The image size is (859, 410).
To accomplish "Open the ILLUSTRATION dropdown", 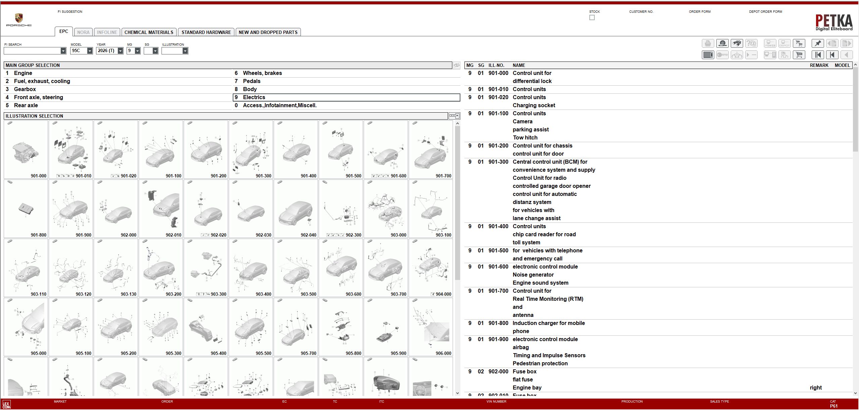I will 185,51.
